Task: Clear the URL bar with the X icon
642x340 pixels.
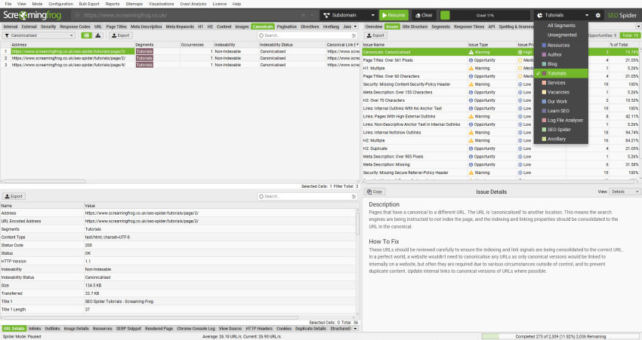Action: click(x=312, y=15)
